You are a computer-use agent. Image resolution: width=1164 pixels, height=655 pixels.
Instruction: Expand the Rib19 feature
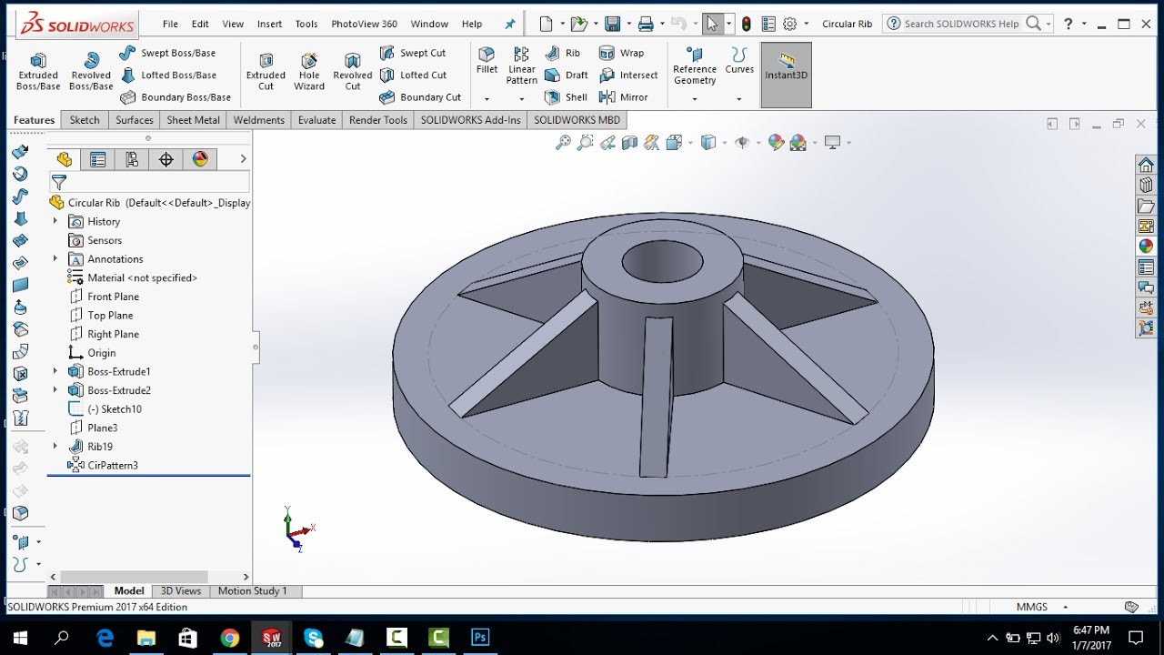click(x=55, y=446)
